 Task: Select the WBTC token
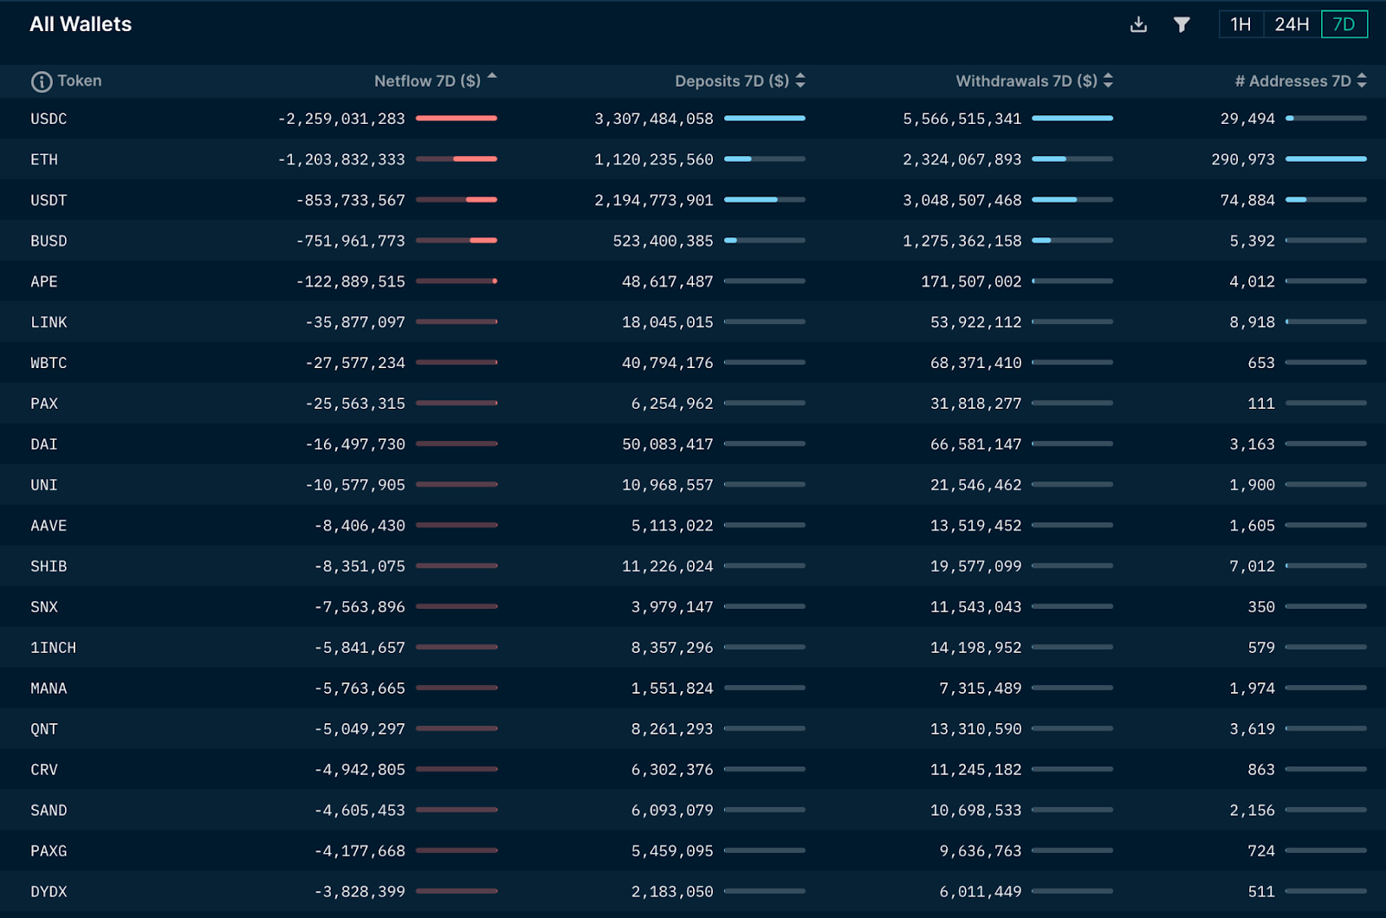(49, 363)
